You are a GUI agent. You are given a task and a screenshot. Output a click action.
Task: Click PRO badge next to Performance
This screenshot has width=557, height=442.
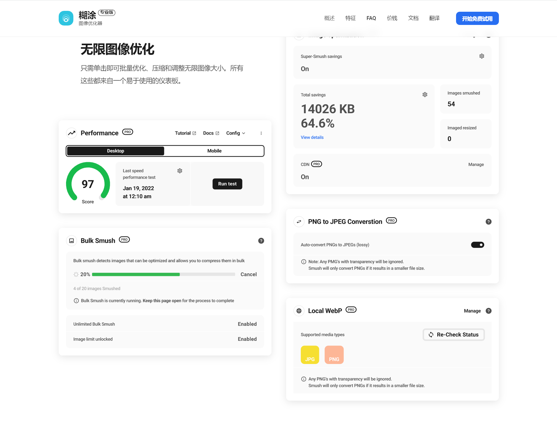128,132
